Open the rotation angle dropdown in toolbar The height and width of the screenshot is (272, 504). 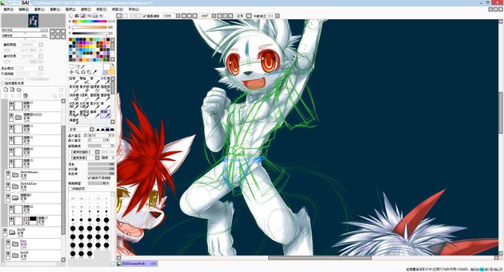point(213,16)
